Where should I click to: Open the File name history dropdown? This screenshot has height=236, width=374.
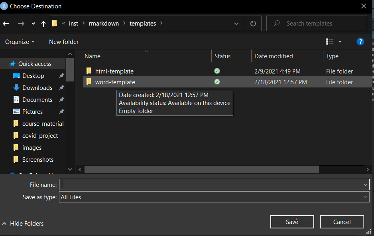click(x=366, y=184)
